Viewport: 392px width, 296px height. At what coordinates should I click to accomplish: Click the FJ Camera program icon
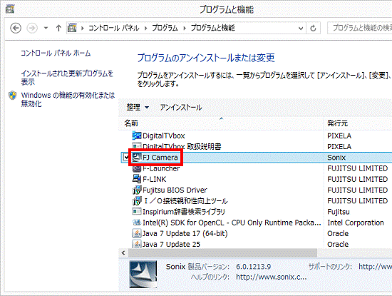tap(137, 157)
